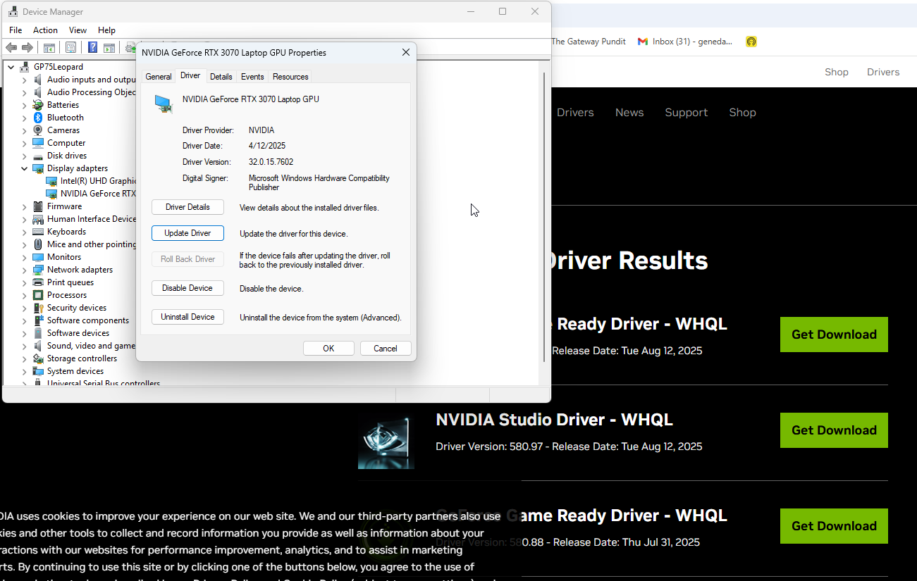Toggle the Show/Hide Console Tree toolbar icon
Image resolution: width=917 pixels, height=581 pixels.
(49, 48)
